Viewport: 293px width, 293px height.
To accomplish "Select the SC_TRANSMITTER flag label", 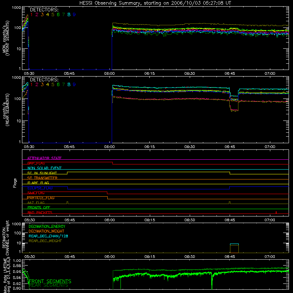I will click(x=42, y=178).
